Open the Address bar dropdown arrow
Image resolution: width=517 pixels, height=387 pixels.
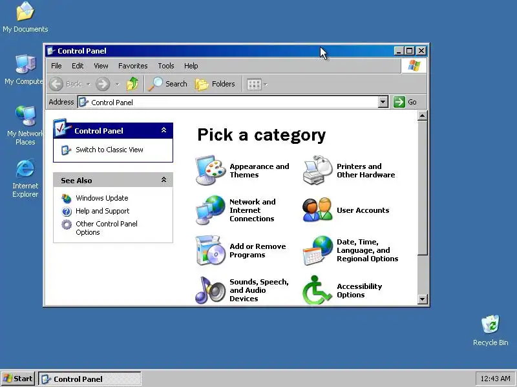point(383,102)
